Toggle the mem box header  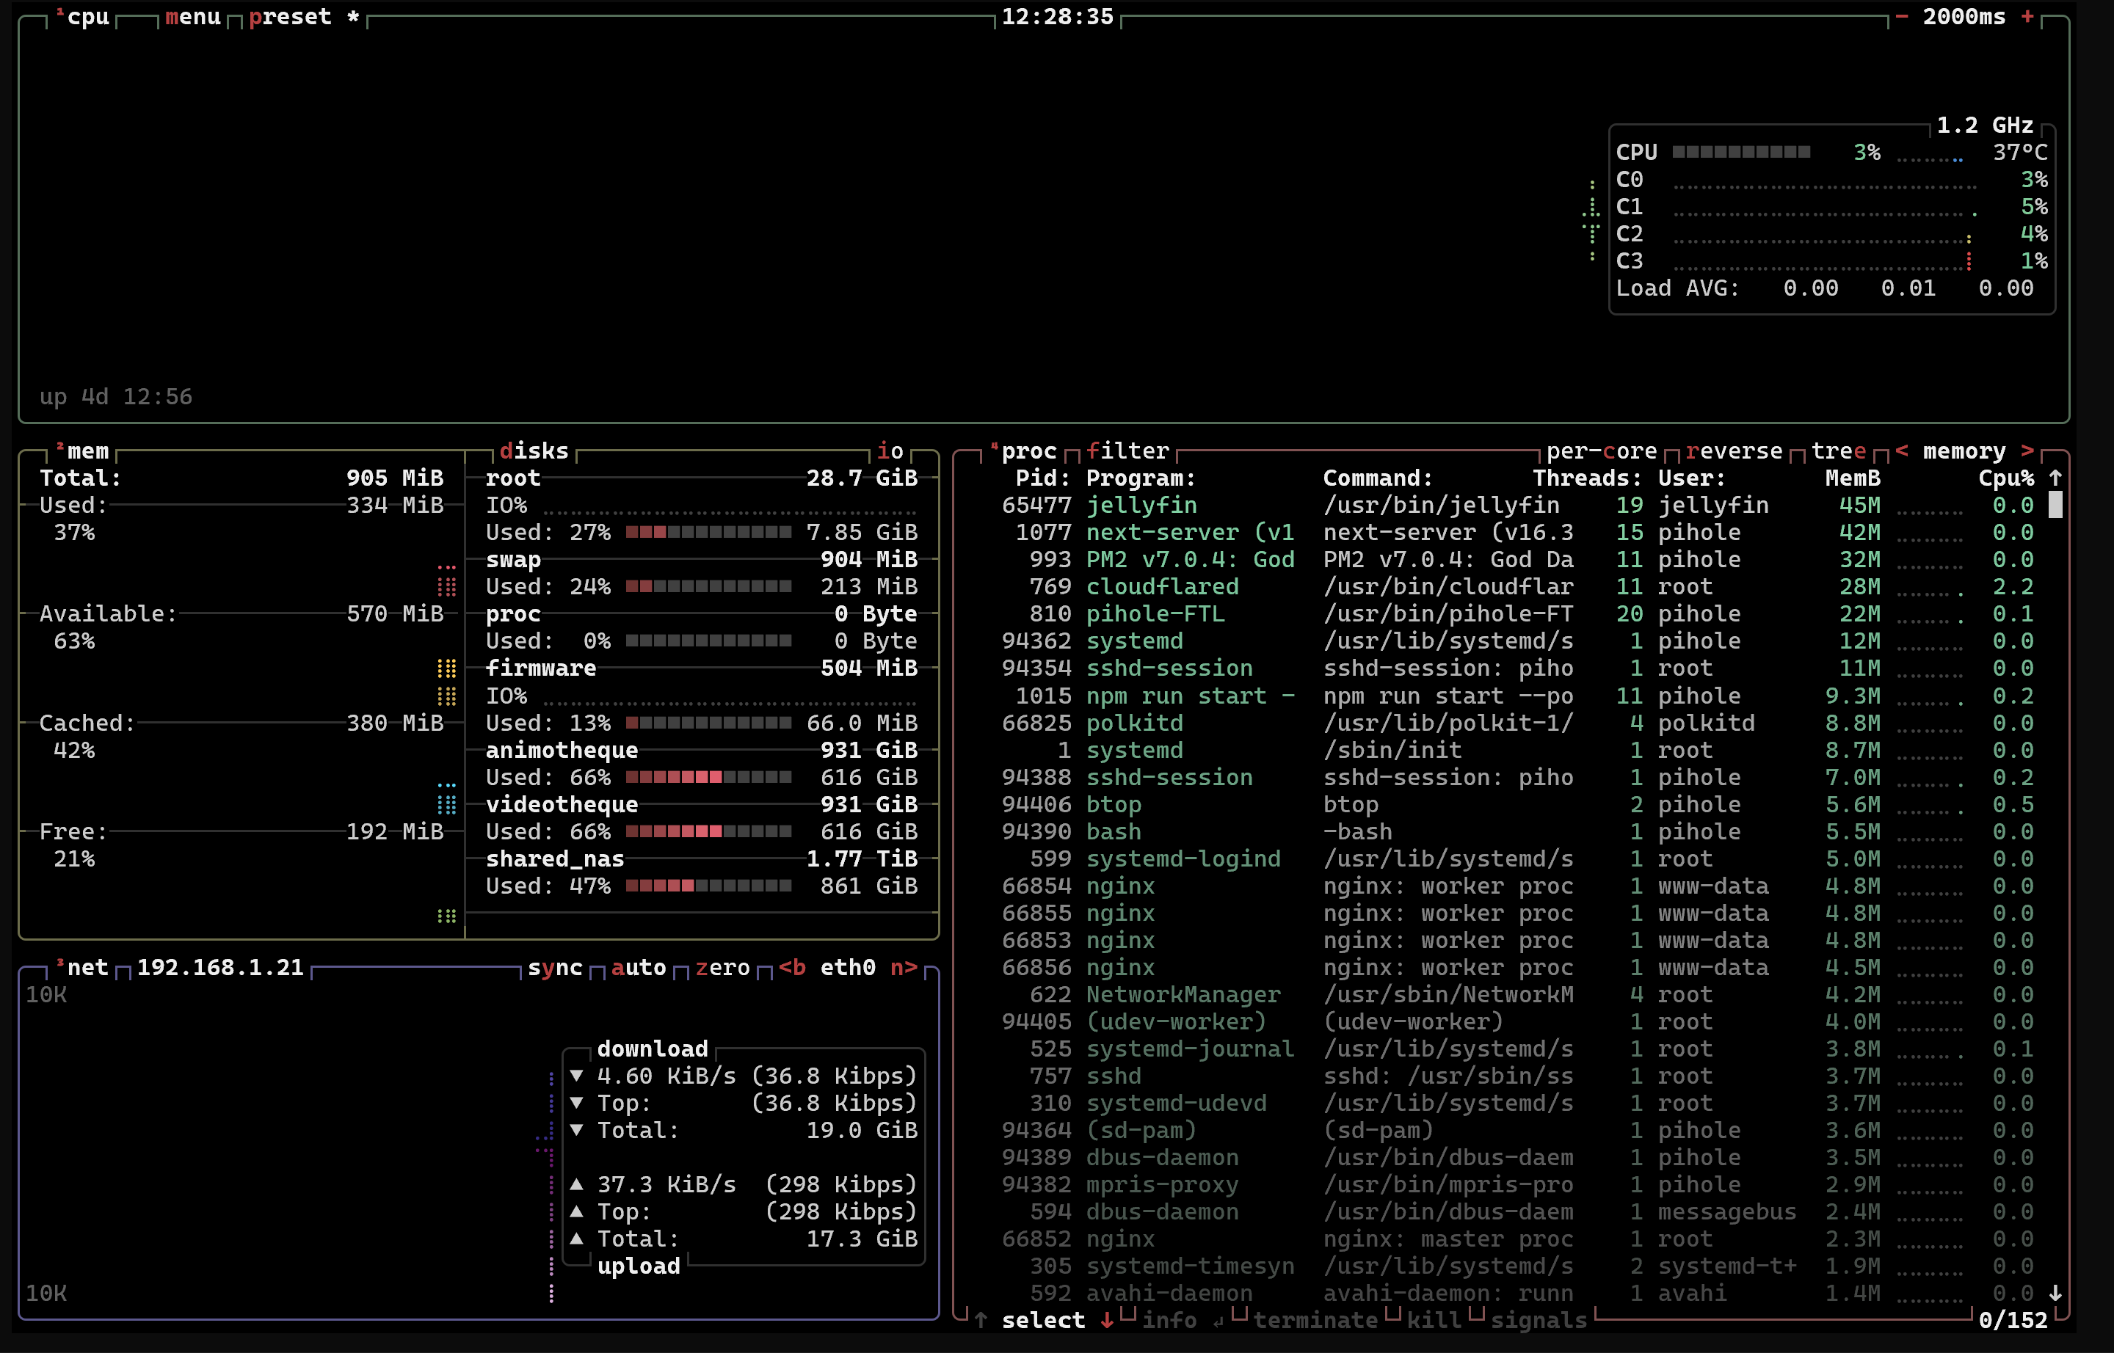point(83,451)
